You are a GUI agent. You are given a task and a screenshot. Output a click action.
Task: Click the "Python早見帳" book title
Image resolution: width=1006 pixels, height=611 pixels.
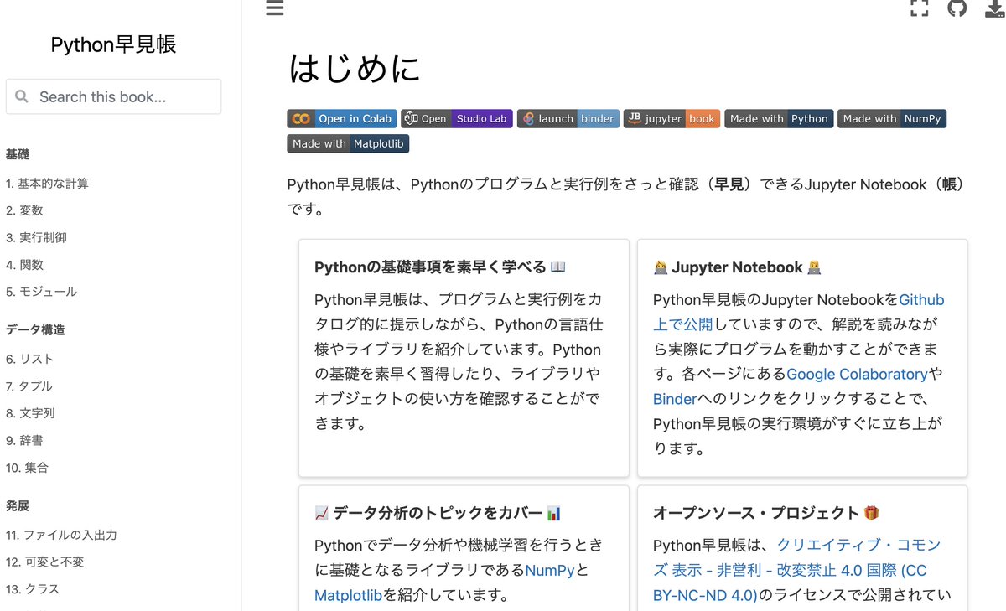point(113,44)
